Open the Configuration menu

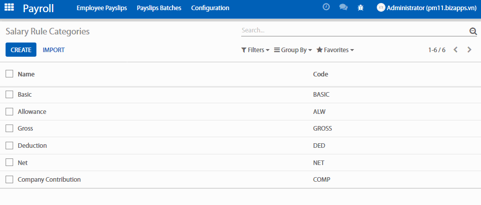click(210, 8)
